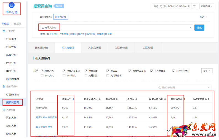Open the 搜索词详情 tab
This screenshot has height=140, width=219.
pos(41,48)
